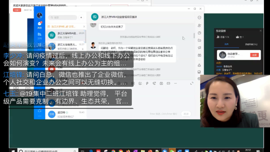Viewport: 270px width, 152px height.
Task: Open the Windows Start button
Action: pyautogui.click(x=13, y=151)
